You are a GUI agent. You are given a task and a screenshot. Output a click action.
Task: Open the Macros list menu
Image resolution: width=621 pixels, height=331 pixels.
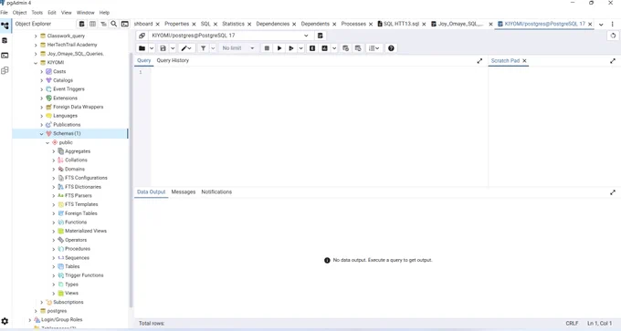coord(374,48)
